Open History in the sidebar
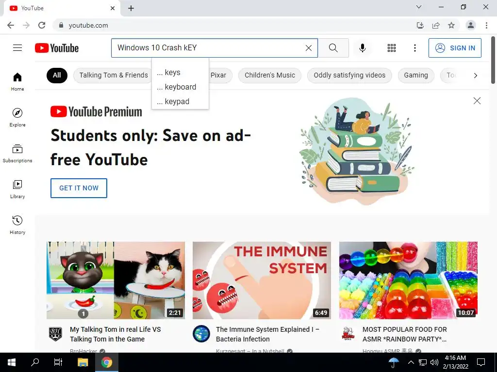The height and width of the screenshot is (372, 497). click(x=17, y=225)
